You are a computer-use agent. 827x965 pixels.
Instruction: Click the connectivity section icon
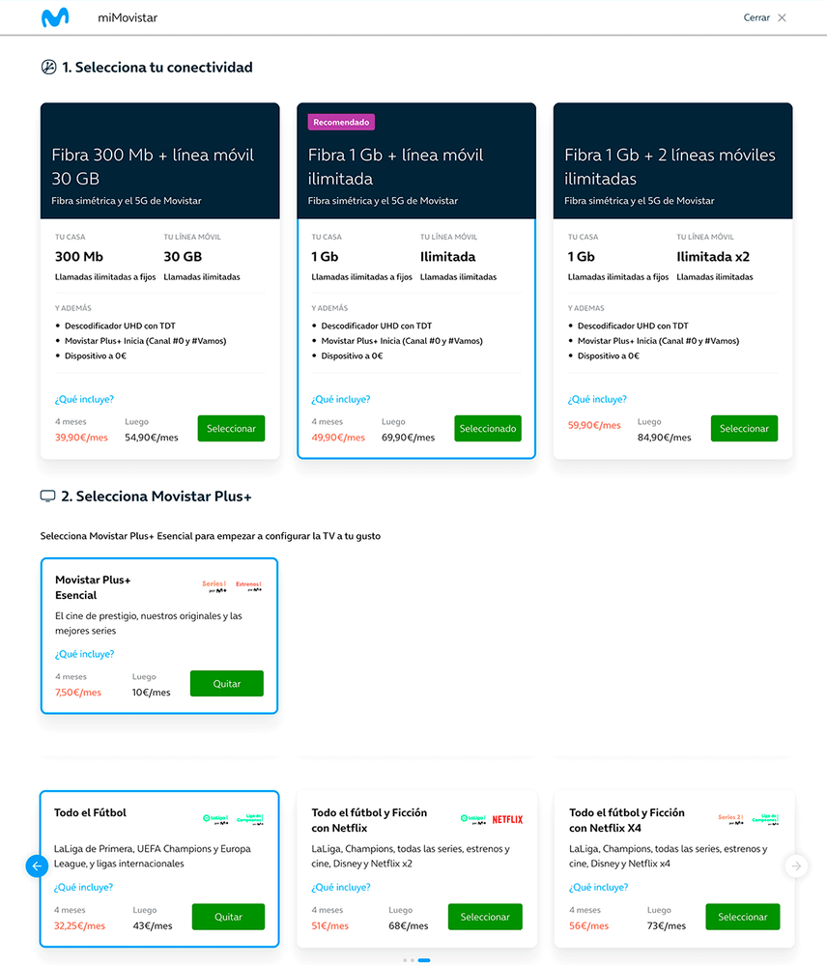(48, 68)
